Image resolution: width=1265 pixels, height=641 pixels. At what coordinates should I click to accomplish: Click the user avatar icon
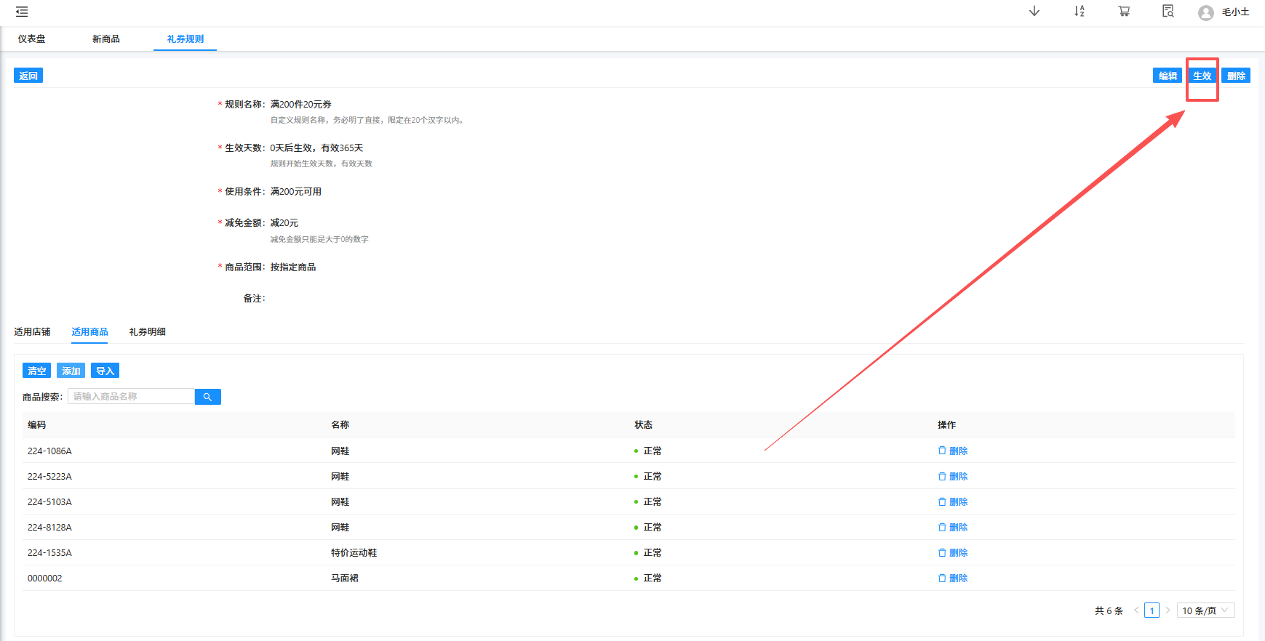coord(1205,12)
